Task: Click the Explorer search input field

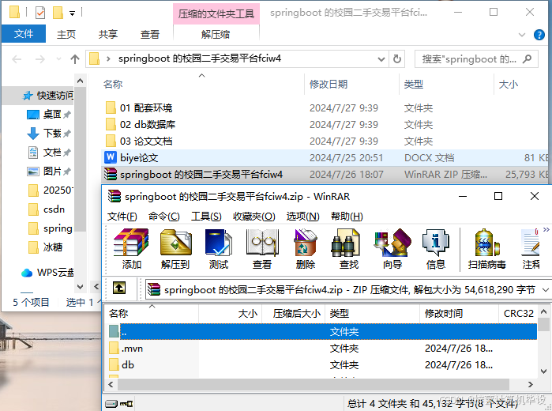Action: pyautogui.click(x=476, y=58)
